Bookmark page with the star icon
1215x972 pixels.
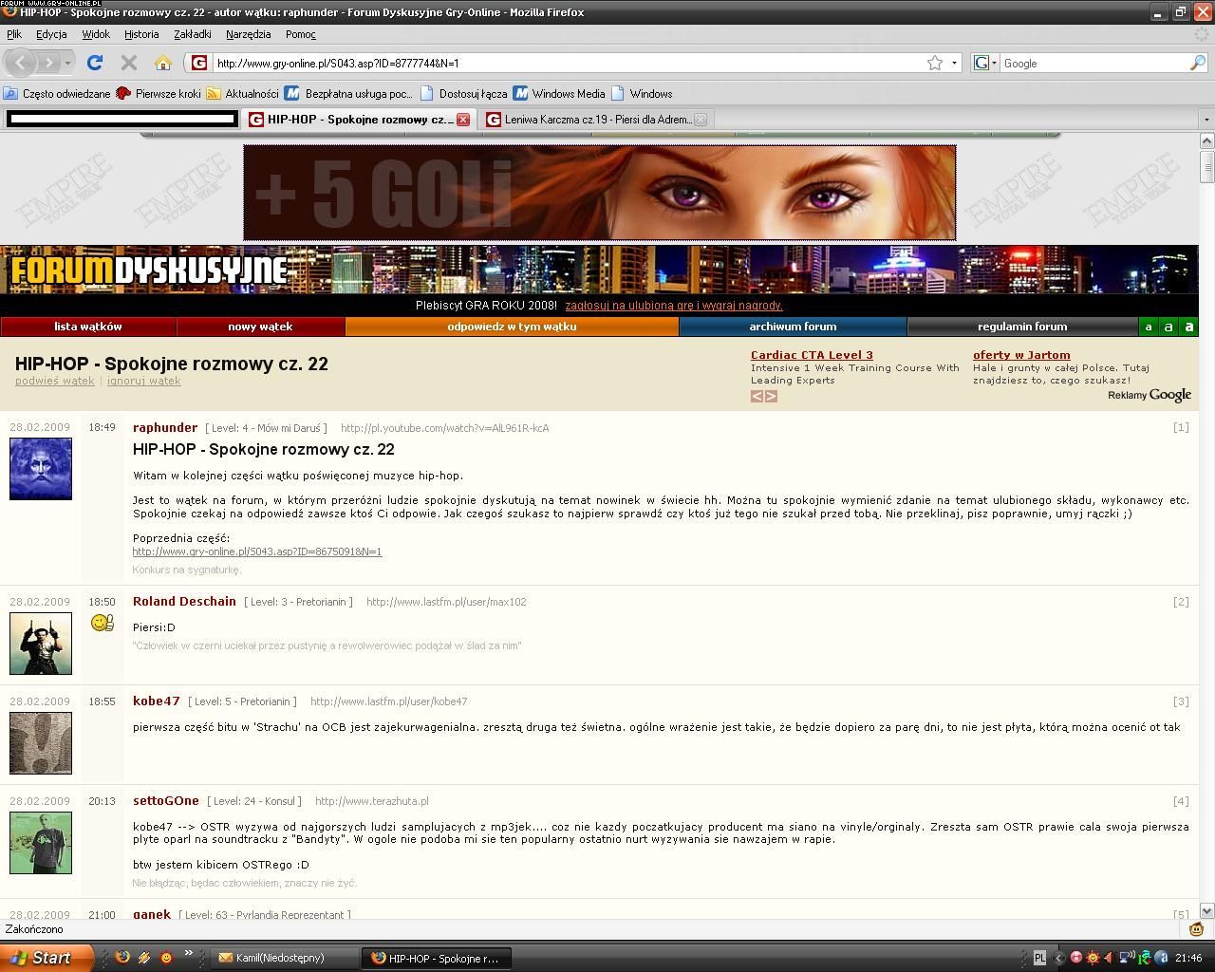tap(935, 63)
